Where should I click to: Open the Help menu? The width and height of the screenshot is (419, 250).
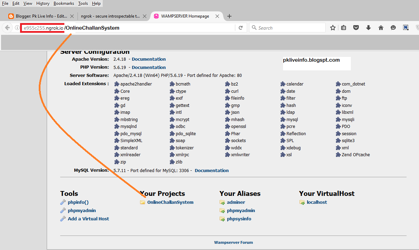pos(96,3)
